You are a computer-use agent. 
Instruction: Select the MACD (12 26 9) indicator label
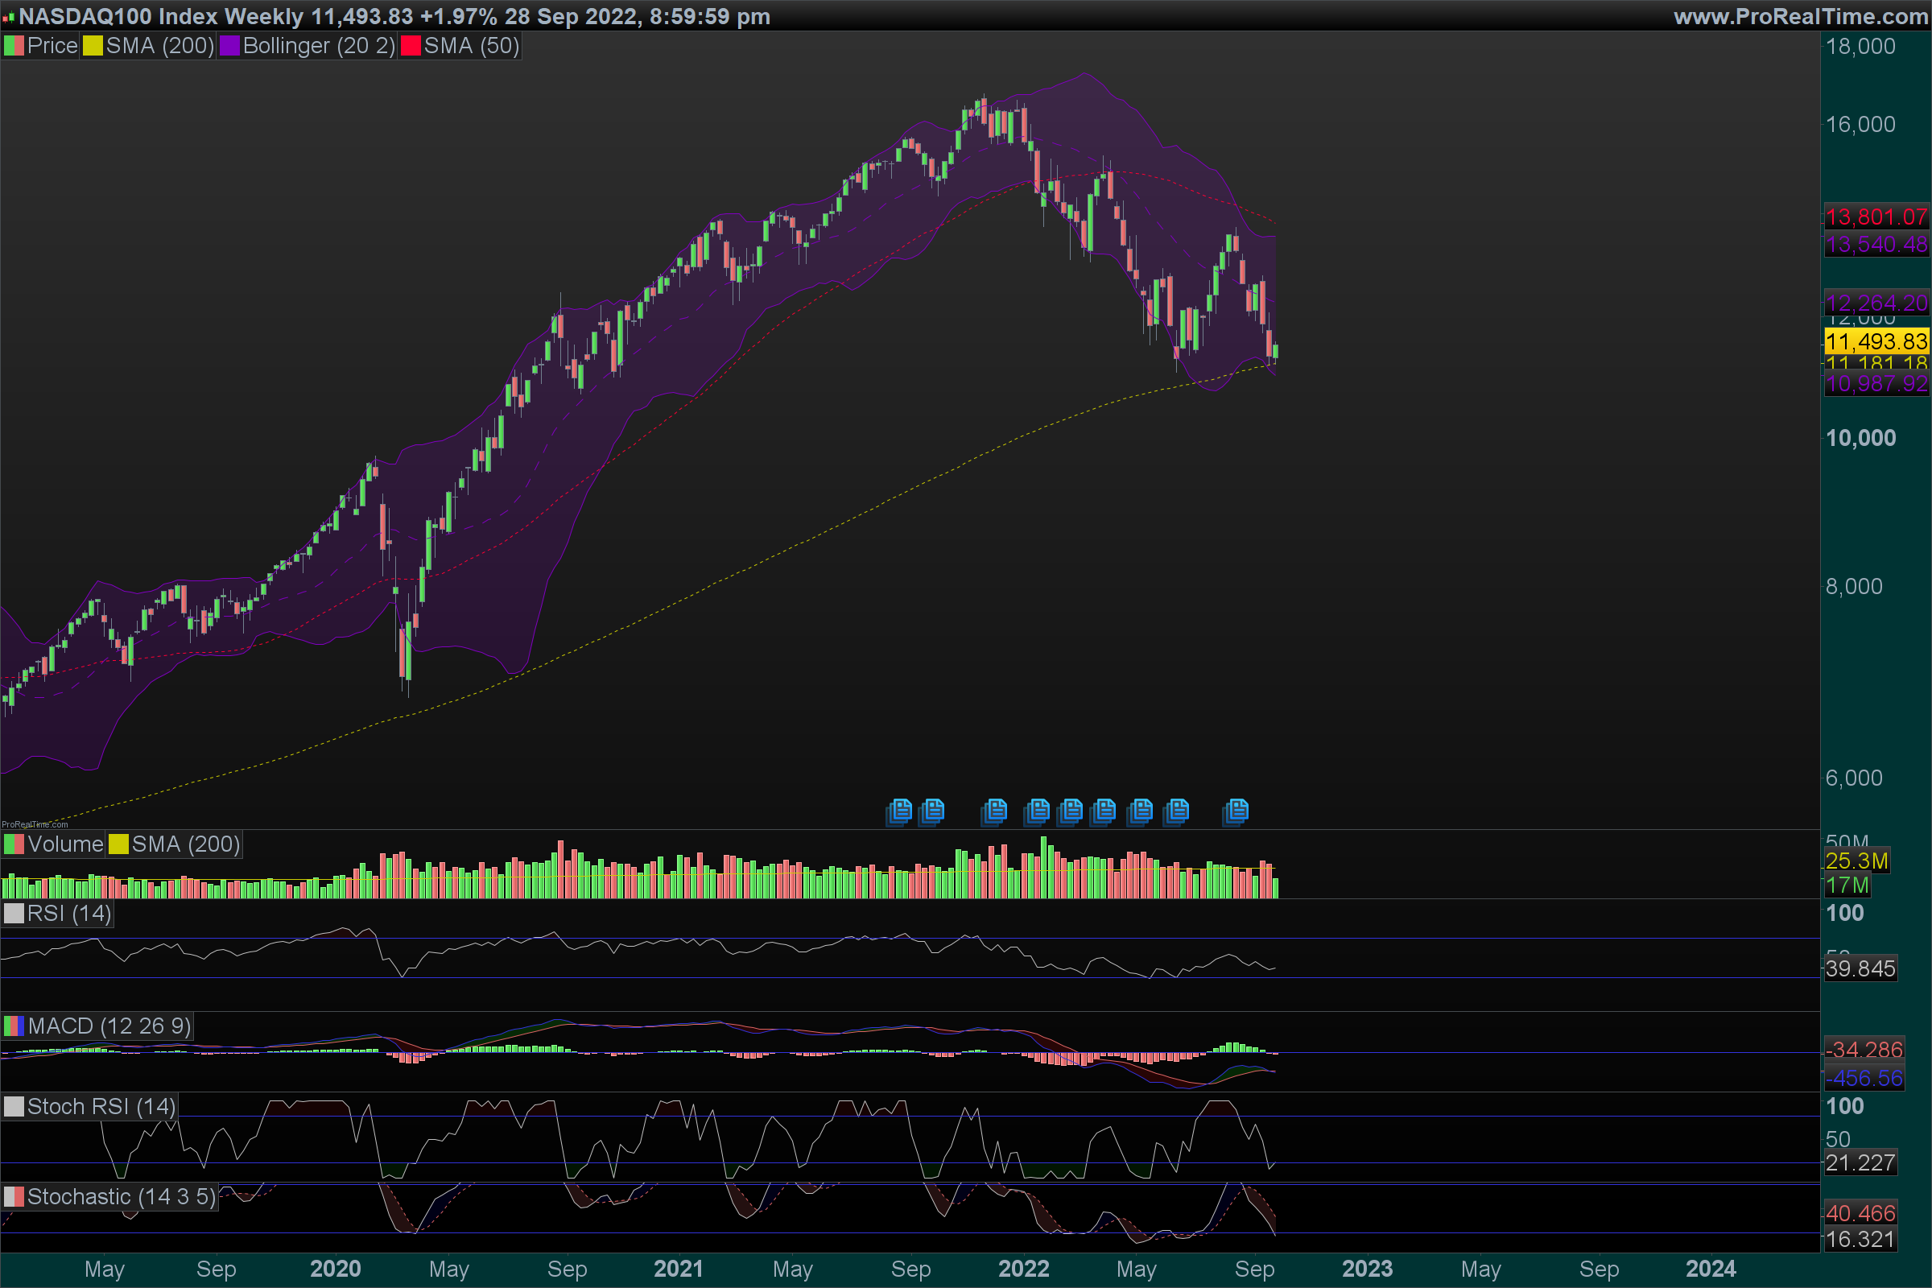tap(109, 1026)
